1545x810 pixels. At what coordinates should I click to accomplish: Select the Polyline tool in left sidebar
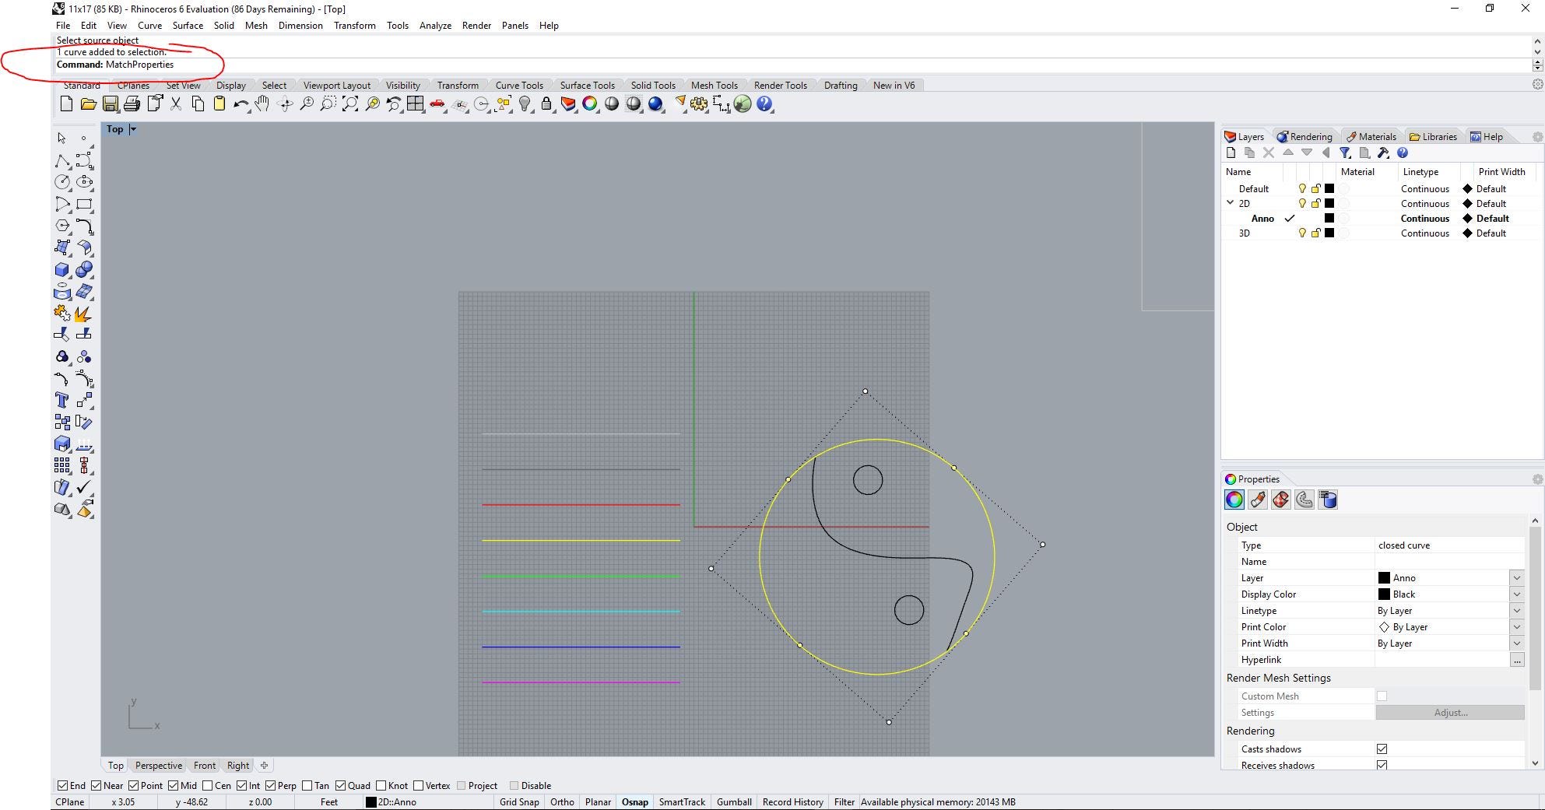[x=62, y=160]
